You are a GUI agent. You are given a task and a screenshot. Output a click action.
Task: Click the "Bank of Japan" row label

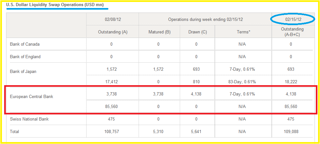click(x=23, y=71)
